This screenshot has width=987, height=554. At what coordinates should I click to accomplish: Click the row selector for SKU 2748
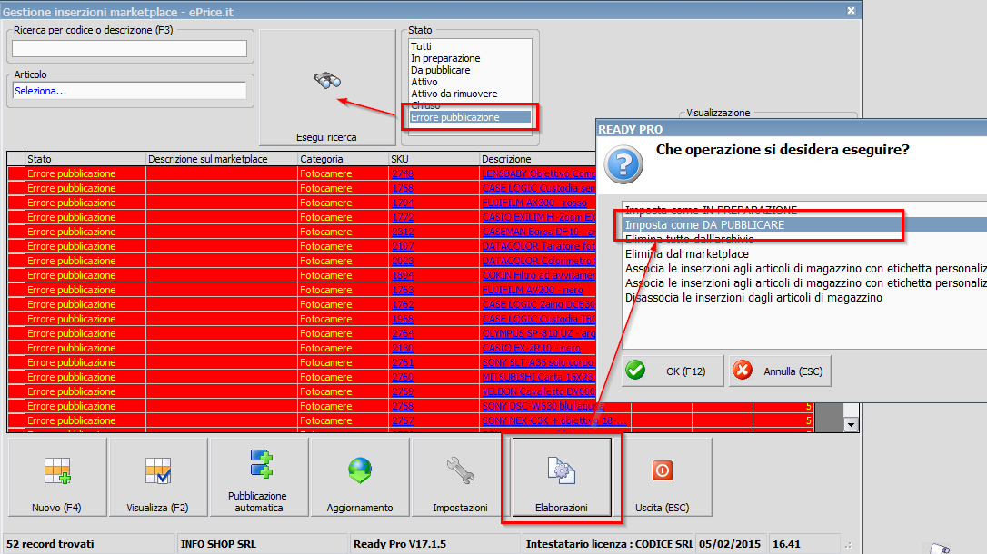coord(16,173)
